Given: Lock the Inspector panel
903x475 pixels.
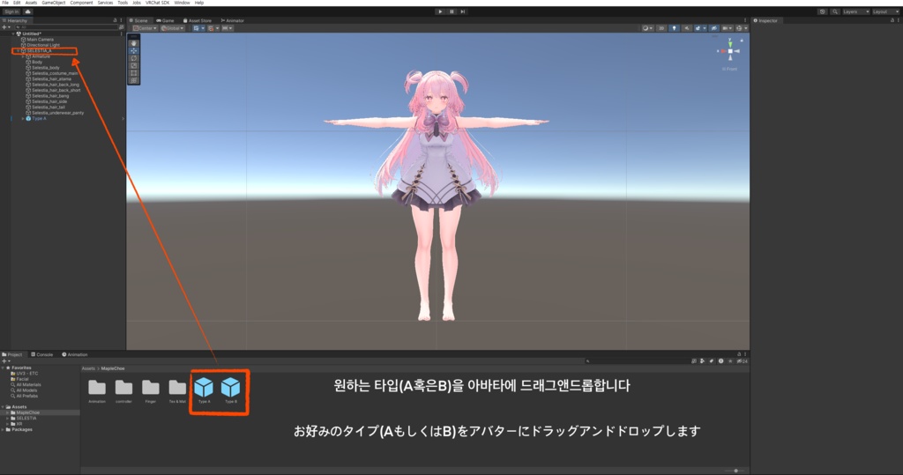Looking at the screenshot, I should (x=892, y=20).
